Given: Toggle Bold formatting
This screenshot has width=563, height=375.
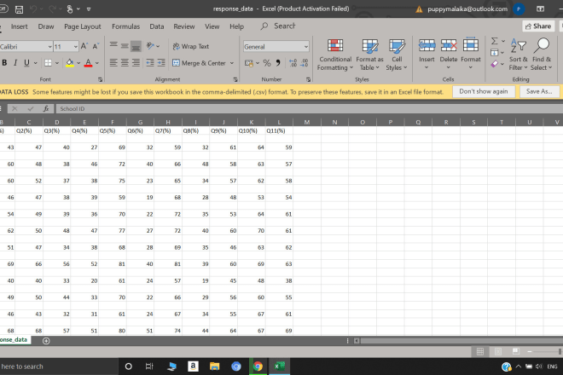Looking at the screenshot, I should pos(4,63).
